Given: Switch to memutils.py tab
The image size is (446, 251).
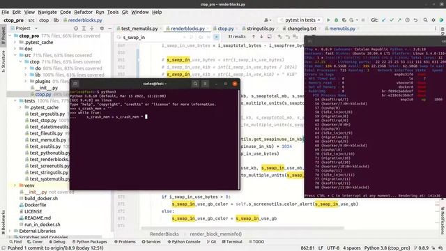Looking at the screenshot, I should tap(341, 29).
